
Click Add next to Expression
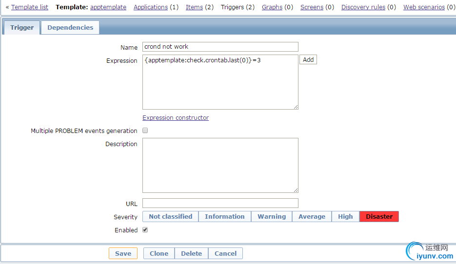pos(308,59)
